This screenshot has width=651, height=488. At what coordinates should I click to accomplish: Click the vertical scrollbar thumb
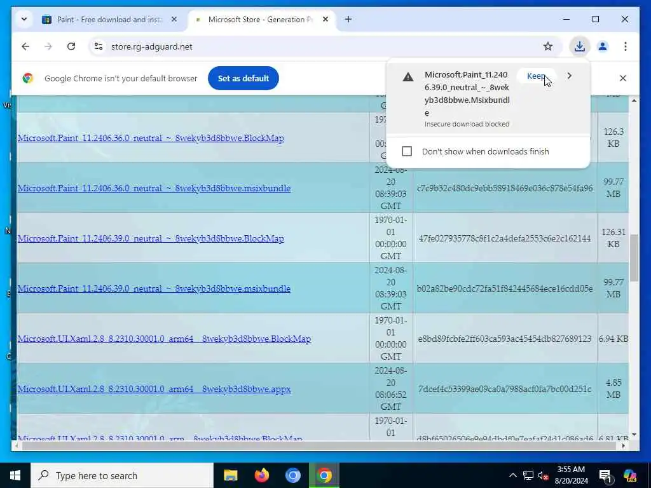(634, 258)
